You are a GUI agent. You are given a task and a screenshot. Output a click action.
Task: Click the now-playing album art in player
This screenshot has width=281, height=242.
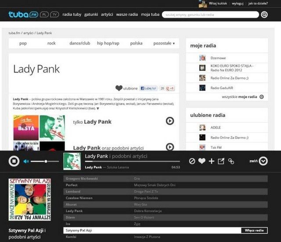click(x=72, y=161)
